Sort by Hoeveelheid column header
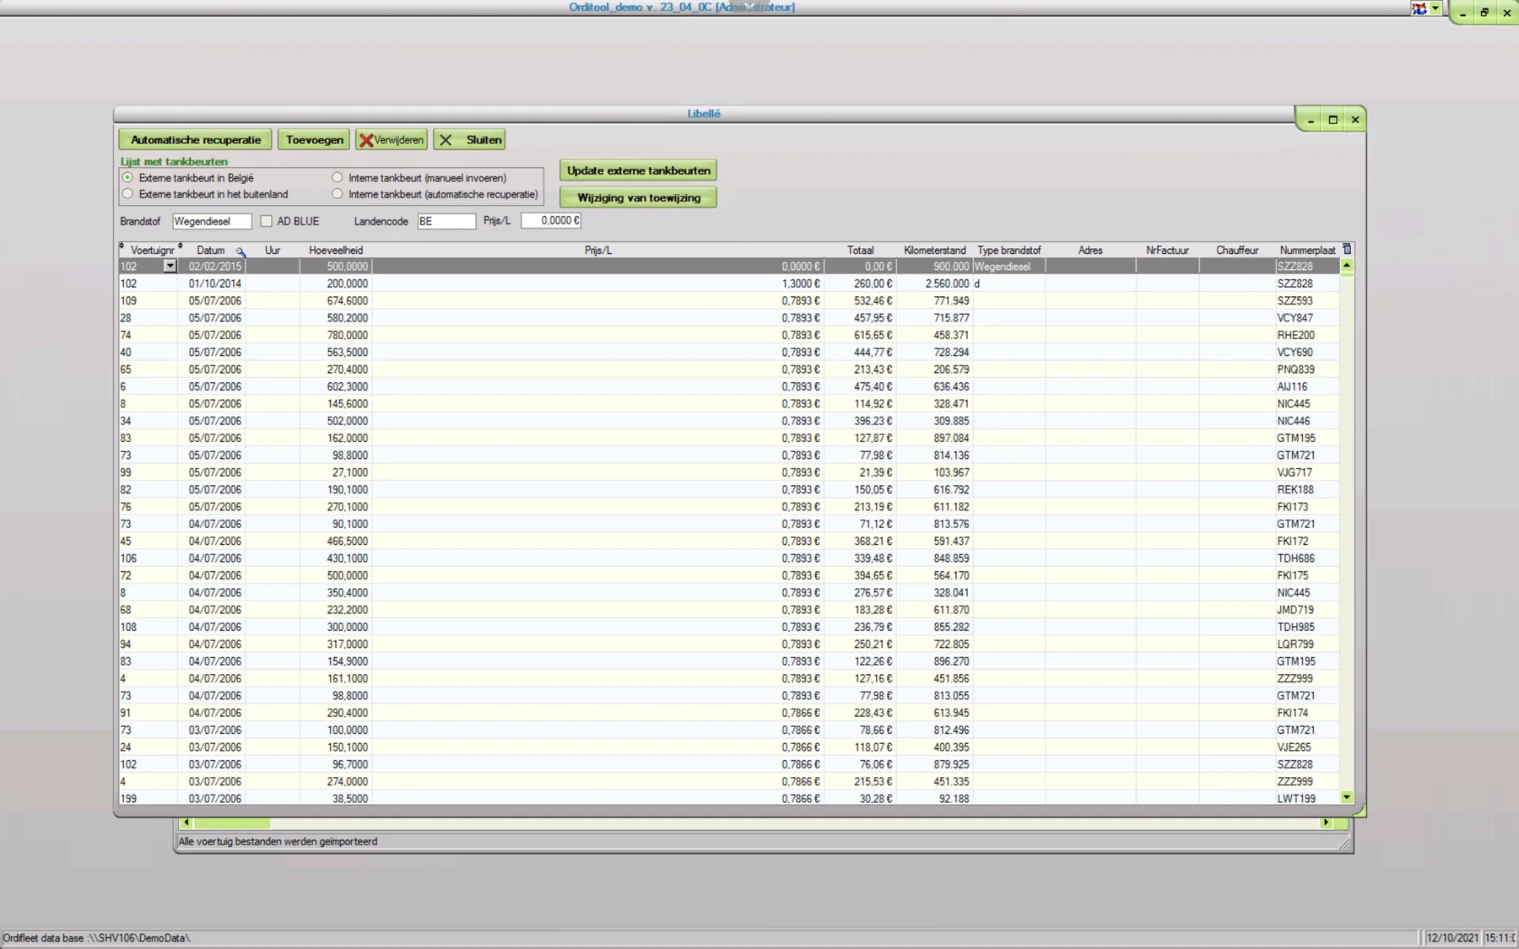Viewport: 1519px width, 949px height. click(336, 251)
